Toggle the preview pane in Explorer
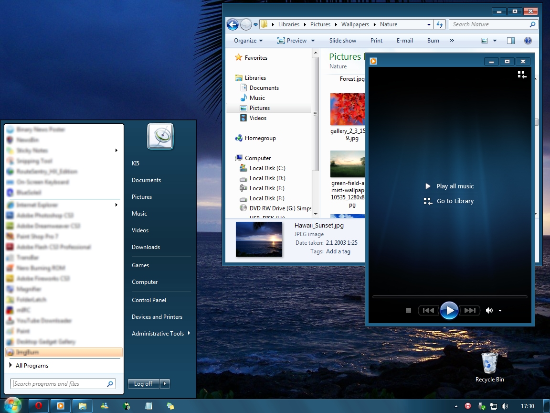This screenshot has width=550, height=413. 510,41
